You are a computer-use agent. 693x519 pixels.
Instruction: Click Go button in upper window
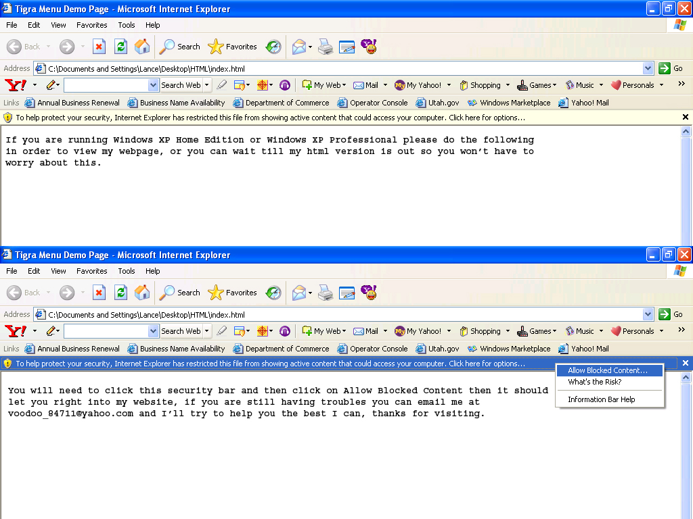(671, 68)
